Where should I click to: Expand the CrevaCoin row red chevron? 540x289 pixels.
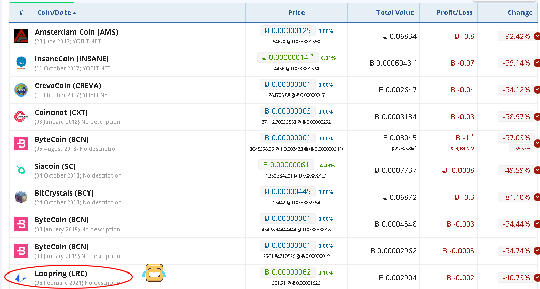coord(537,90)
